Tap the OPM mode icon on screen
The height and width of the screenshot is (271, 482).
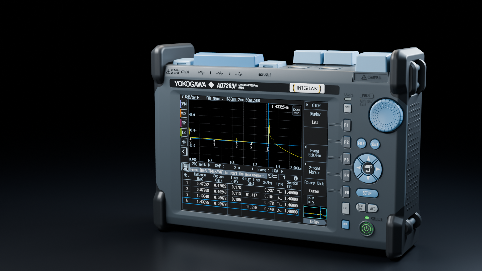(x=184, y=104)
